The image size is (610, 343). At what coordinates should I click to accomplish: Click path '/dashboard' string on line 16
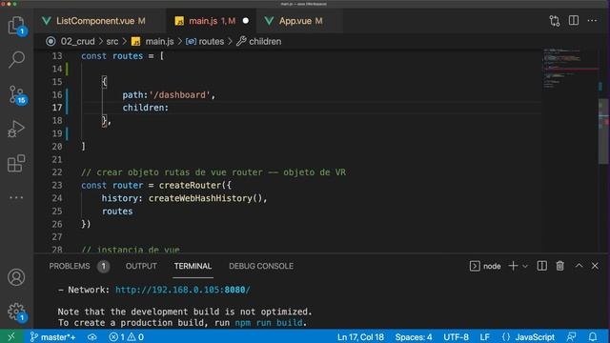180,95
